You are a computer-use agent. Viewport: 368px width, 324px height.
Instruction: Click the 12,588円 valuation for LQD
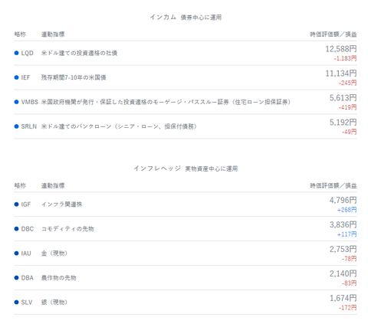pos(341,49)
